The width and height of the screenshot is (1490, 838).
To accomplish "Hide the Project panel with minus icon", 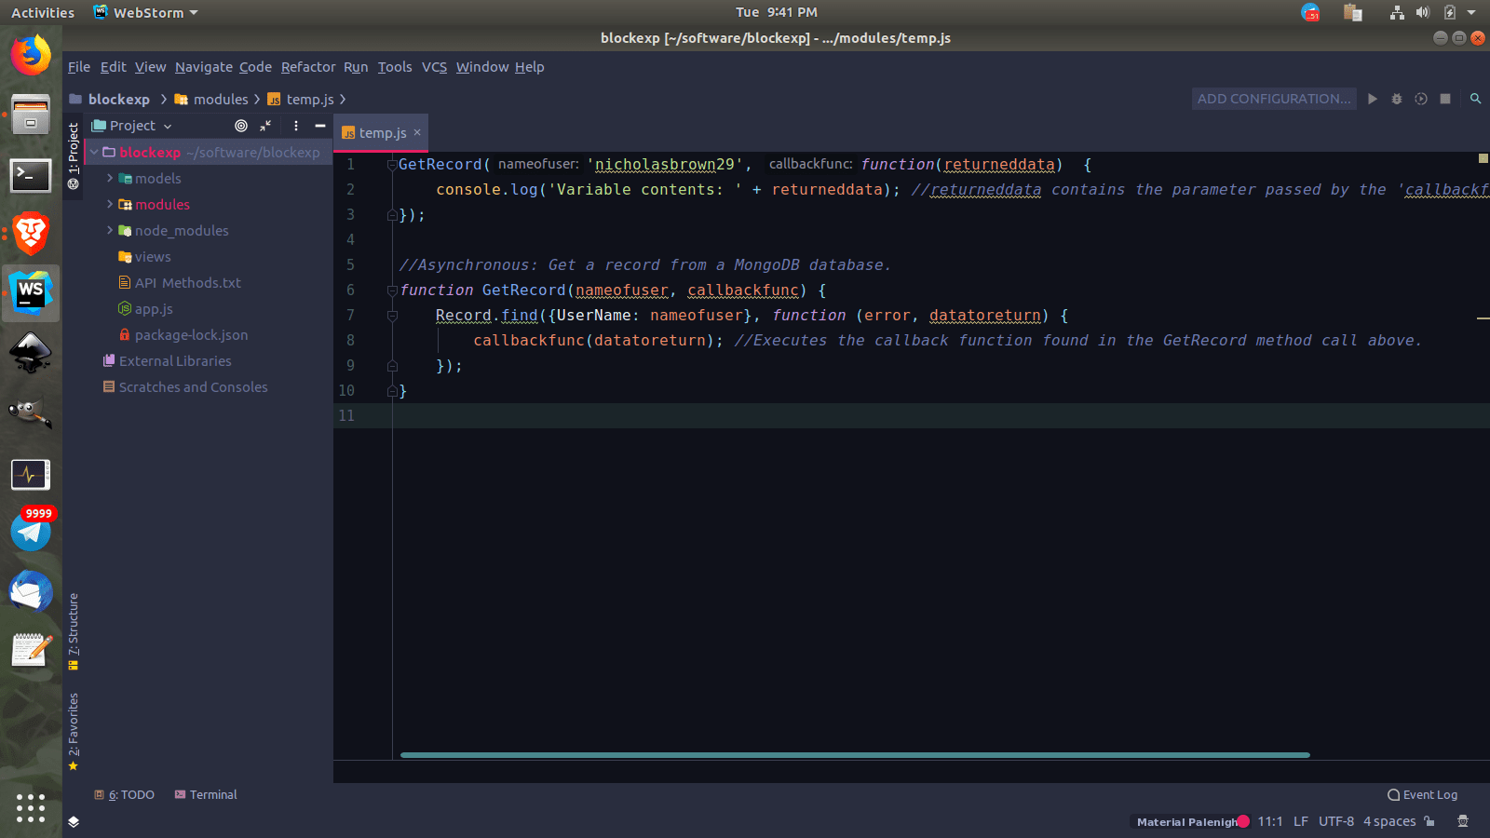I will point(320,126).
